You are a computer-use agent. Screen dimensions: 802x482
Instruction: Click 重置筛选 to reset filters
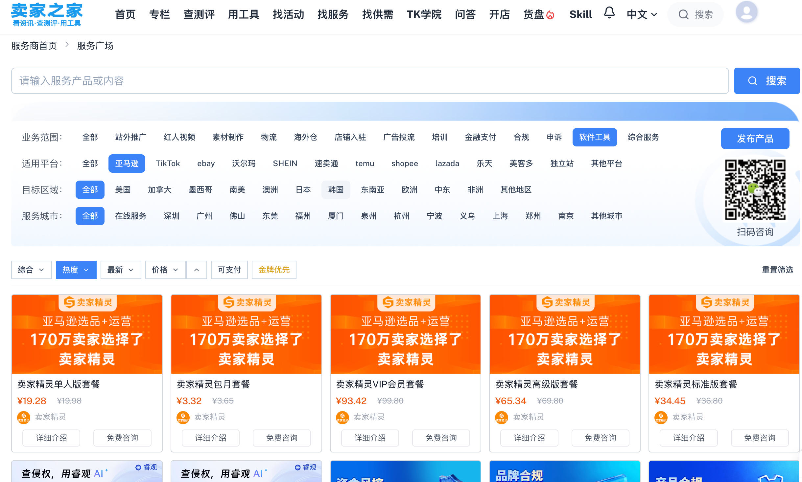(777, 270)
